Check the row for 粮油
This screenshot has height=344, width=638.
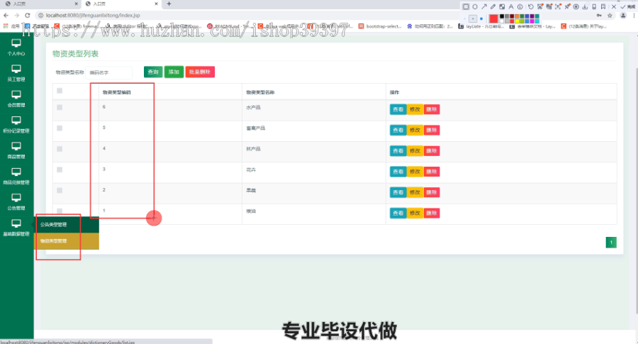coord(60,211)
